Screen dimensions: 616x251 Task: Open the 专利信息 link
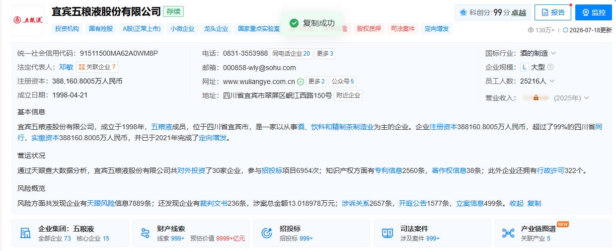tap(388, 170)
